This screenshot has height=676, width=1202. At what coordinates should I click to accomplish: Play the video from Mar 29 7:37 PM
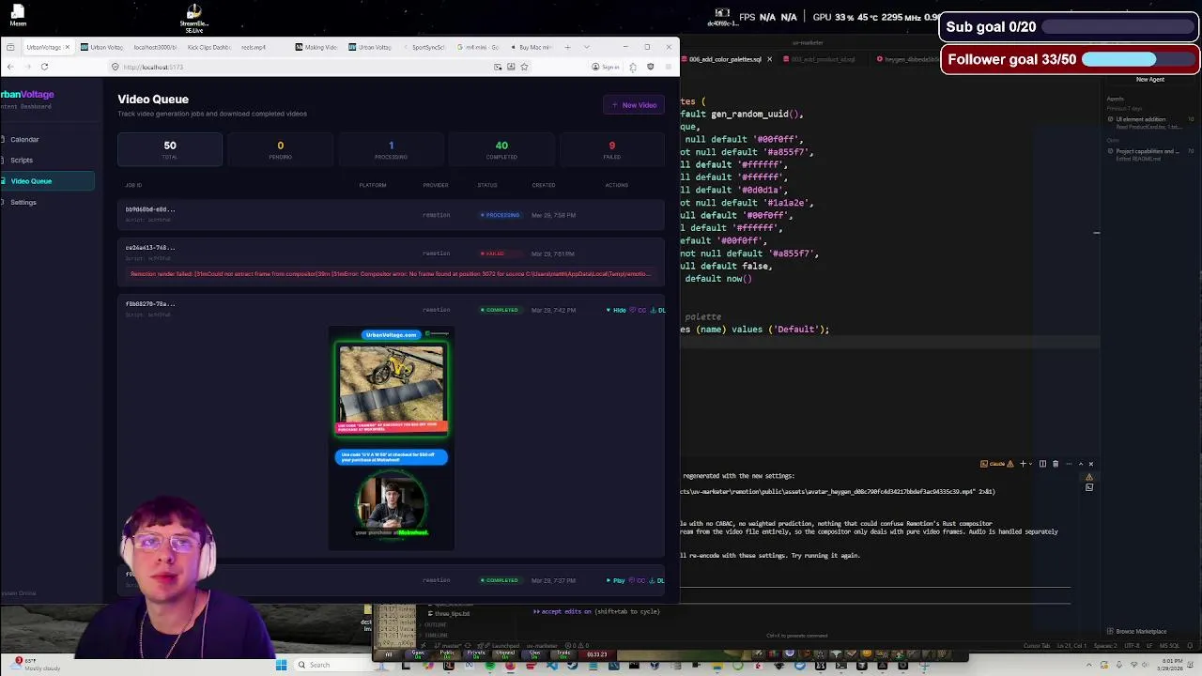tap(616, 580)
